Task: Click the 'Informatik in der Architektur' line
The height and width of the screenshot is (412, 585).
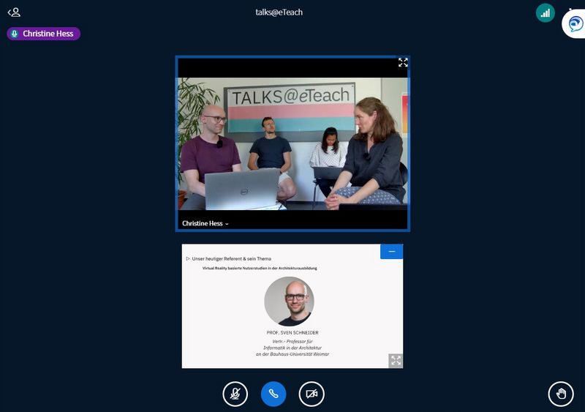Action: coord(292,348)
